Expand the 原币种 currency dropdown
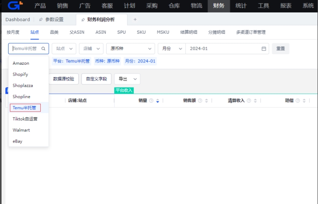 (131, 49)
